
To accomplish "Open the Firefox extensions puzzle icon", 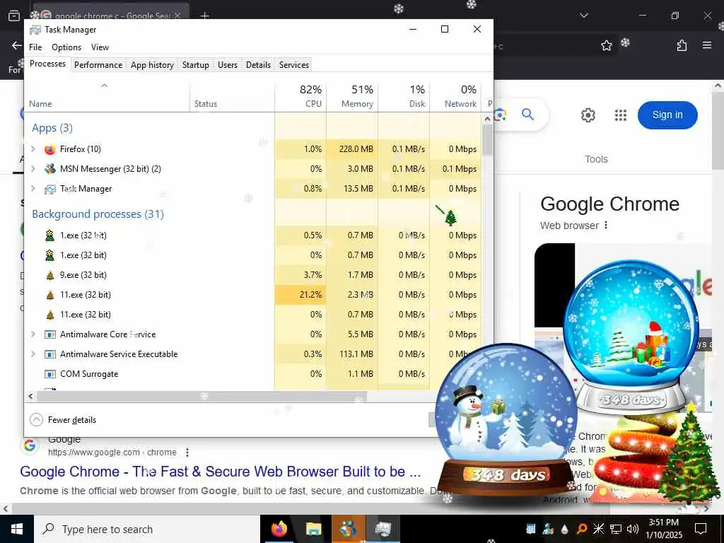I will 682,45.
